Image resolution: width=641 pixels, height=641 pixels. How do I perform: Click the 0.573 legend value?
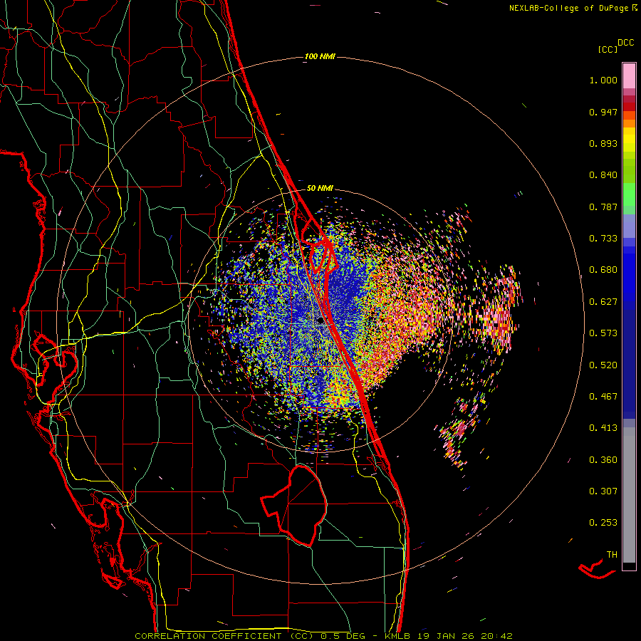[x=603, y=333]
